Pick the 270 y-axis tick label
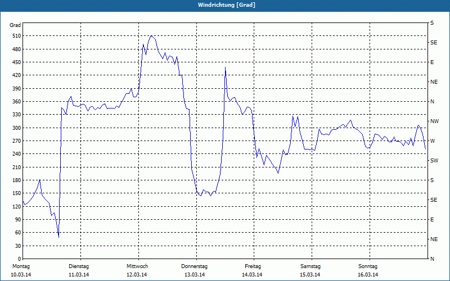This screenshot has height=281, width=450. click(16, 141)
